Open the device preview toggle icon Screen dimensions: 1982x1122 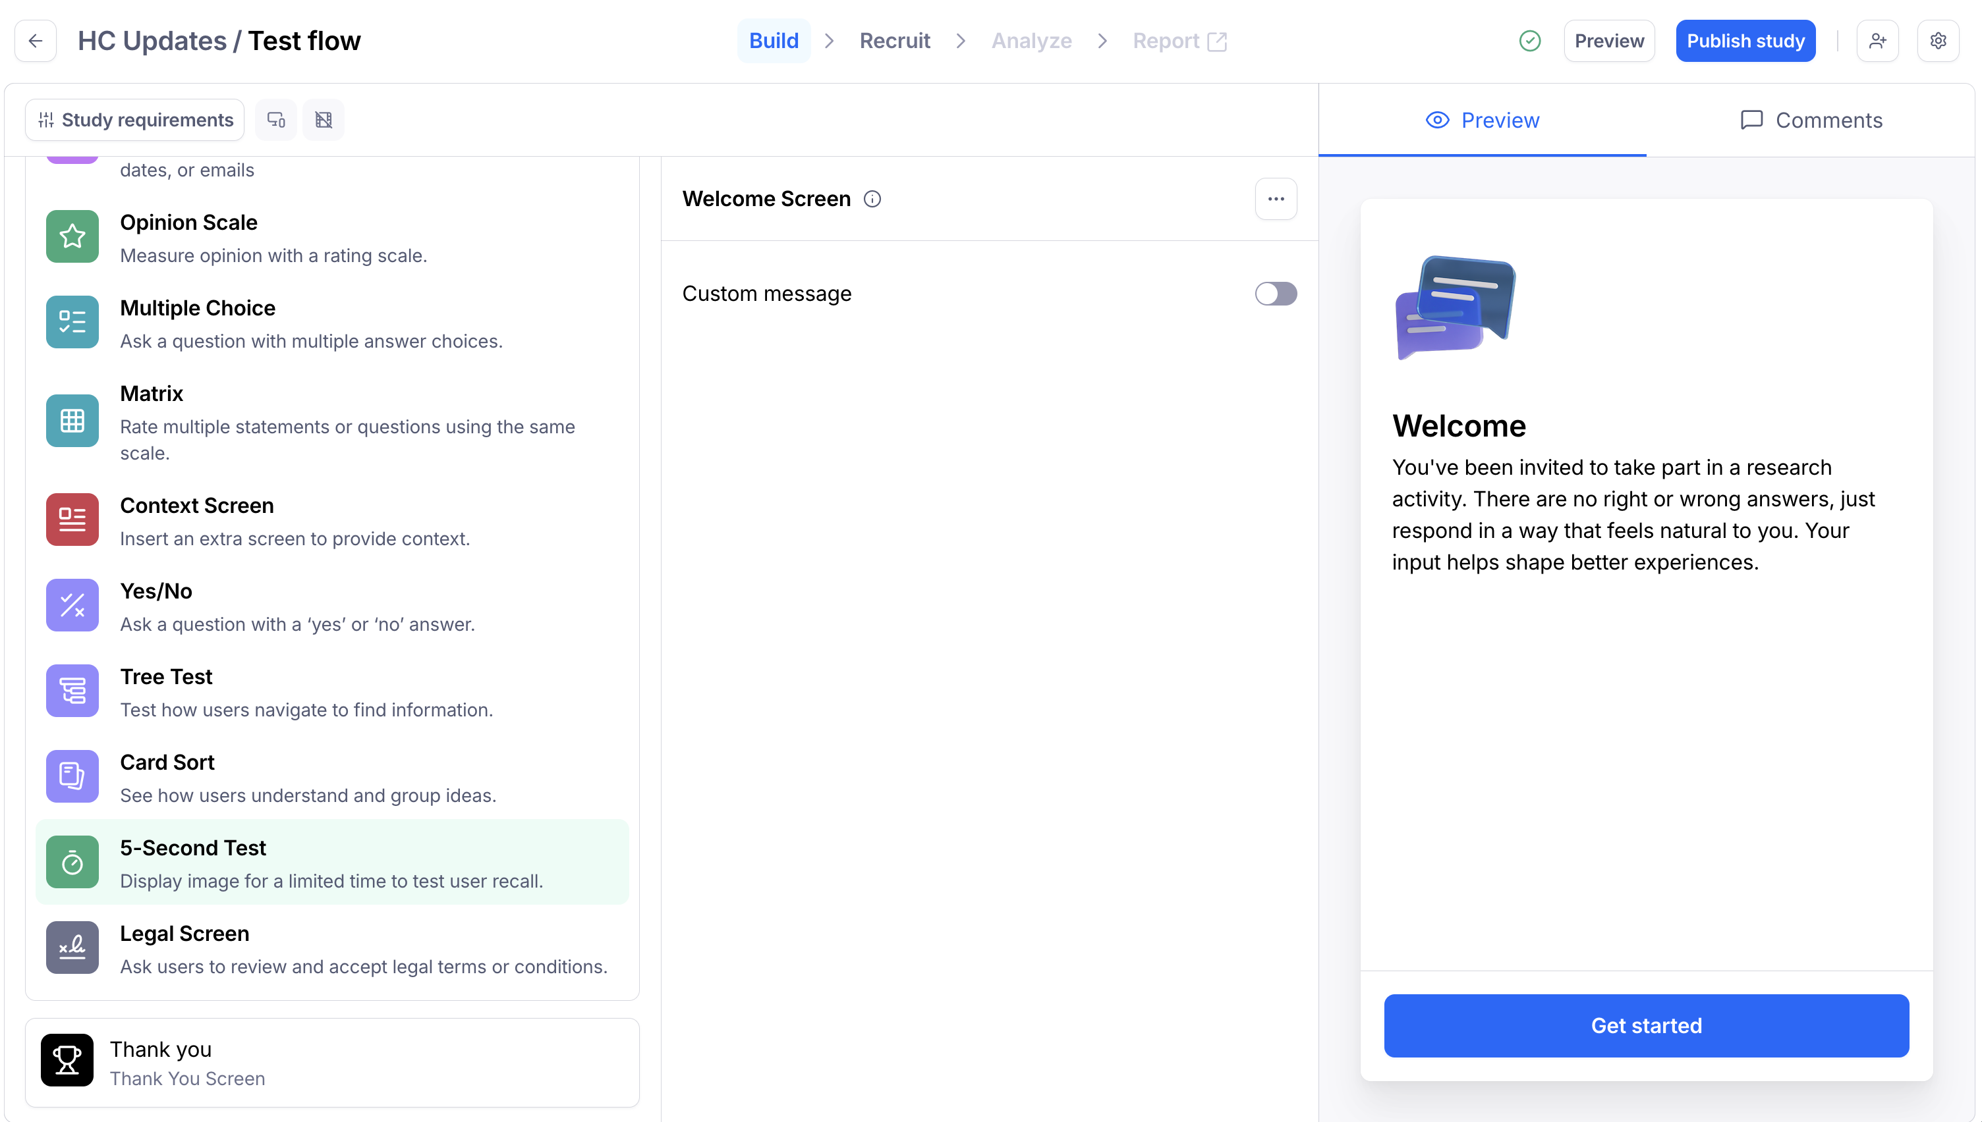pos(276,119)
